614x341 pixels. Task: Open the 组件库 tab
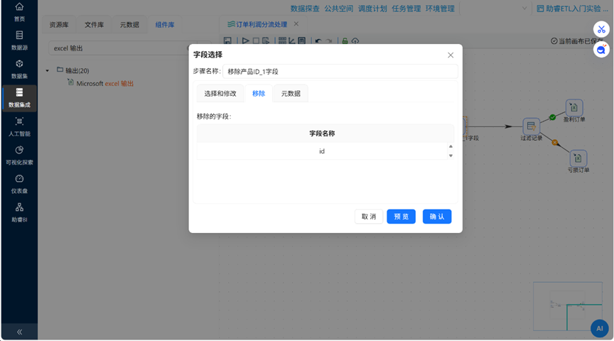[164, 25]
